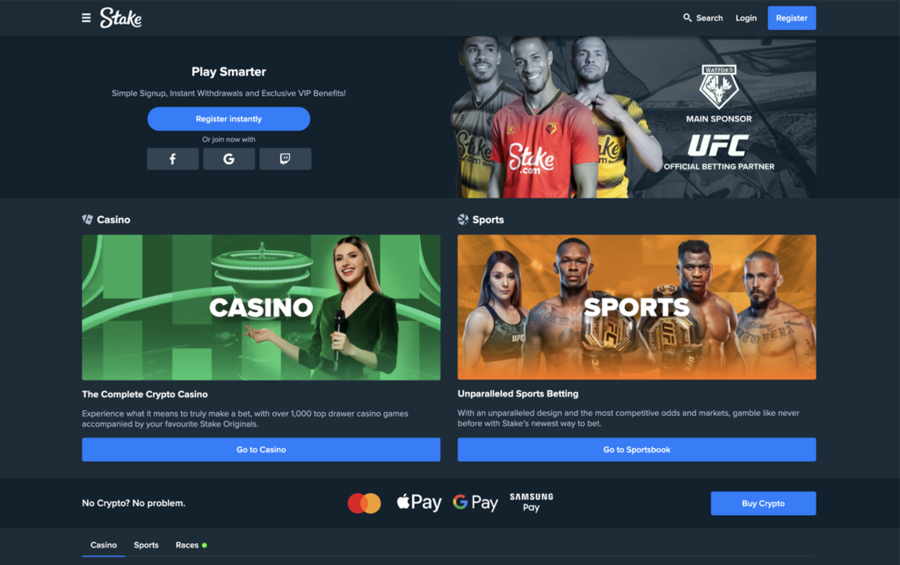The height and width of the screenshot is (565, 900).
Task: Click the Mastercard logo
Action: click(x=364, y=503)
